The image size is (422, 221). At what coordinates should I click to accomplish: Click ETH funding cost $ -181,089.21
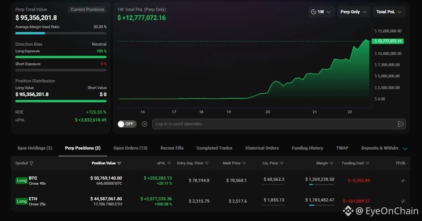pos(356,201)
